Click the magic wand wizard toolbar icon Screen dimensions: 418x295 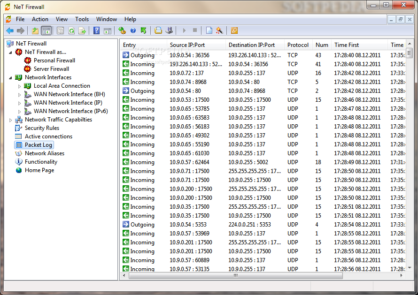pyautogui.click(x=219, y=30)
